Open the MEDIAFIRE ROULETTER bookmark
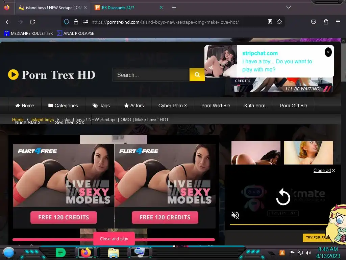The width and height of the screenshot is (346, 260). [28, 33]
